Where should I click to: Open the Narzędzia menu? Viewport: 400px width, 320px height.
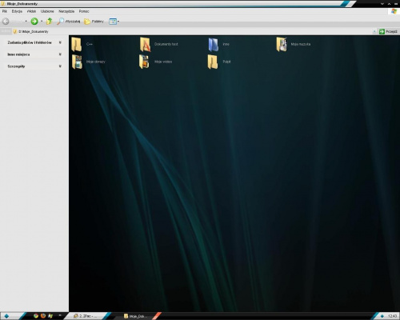[66, 11]
